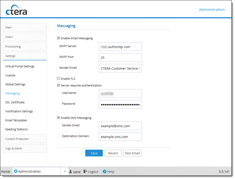This screenshot has height=179, width=235.
Task: Click the SMTP Server input field
Action: tap(120, 47)
